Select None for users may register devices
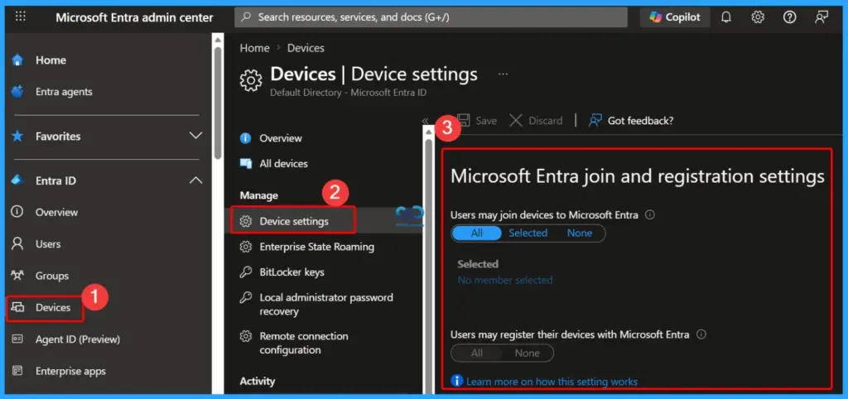Screen dimensions: 848x399 (x=528, y=353)
